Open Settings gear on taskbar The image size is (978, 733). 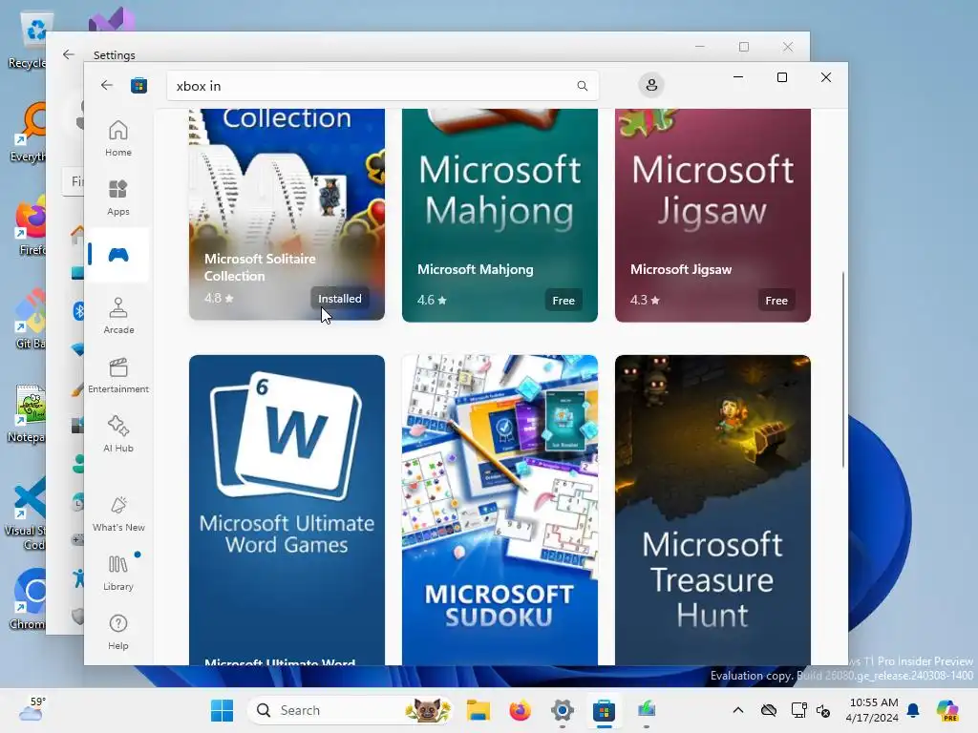562,710
